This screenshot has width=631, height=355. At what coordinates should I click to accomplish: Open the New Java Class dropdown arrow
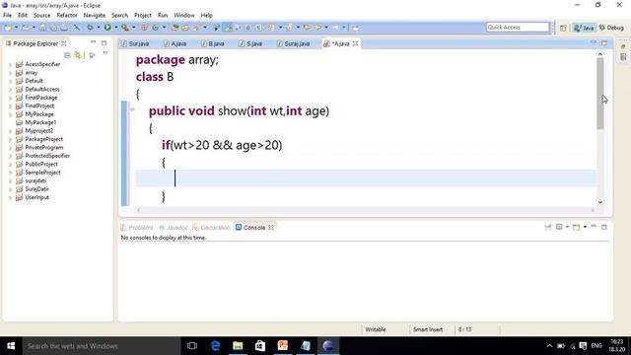point(164,28)
